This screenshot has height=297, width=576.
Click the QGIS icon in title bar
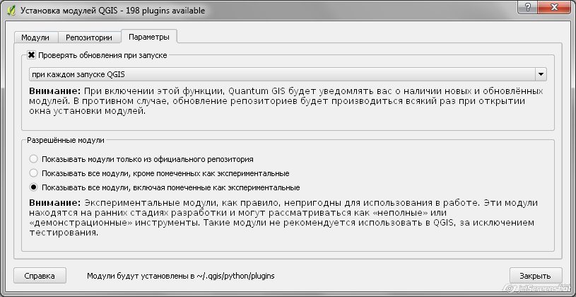click(11, 11)
